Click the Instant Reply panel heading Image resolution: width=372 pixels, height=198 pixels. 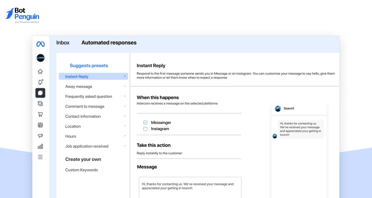(x=151, y=66)
